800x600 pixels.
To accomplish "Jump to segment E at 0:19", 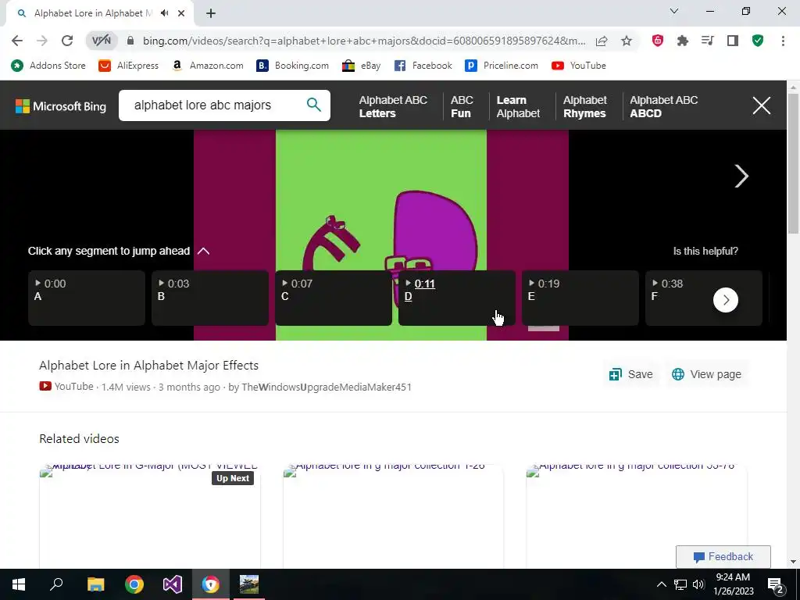I will click(580, 298).
